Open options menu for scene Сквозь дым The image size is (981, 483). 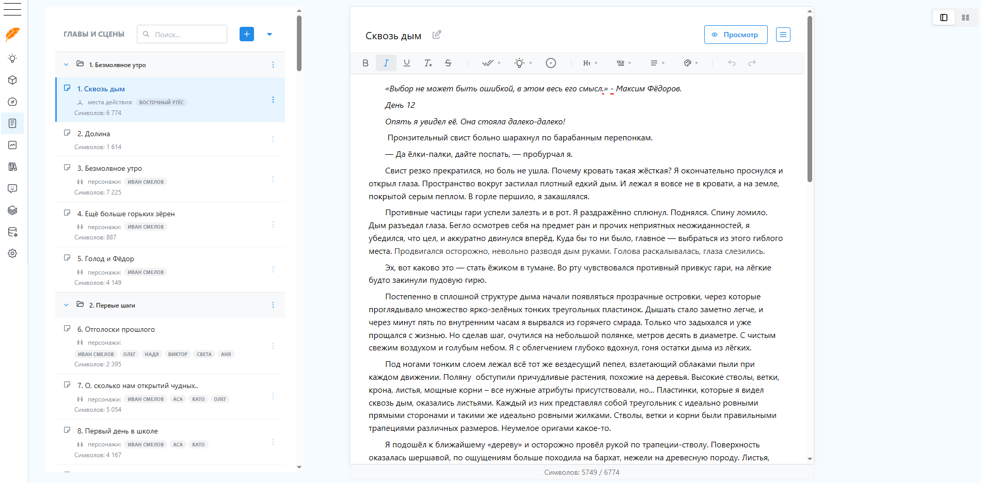point(273,100)
